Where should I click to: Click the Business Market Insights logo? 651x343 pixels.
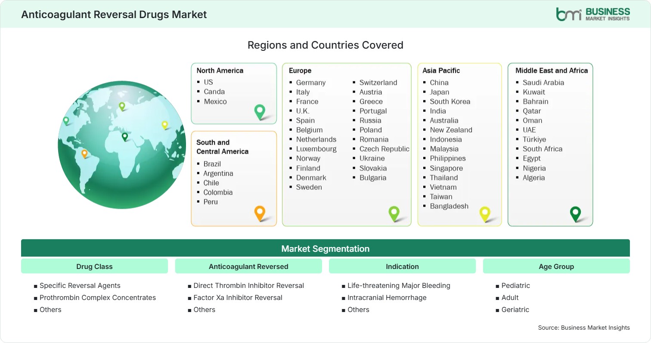click(593, 14)
